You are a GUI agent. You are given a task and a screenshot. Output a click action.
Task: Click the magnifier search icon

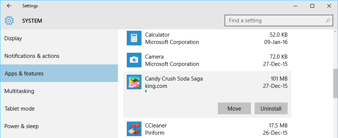click(x=328, y=20)
